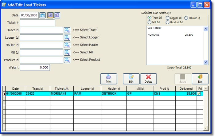
Task: Maximize the Add/Edit Load Tickets window
Action: click(x=200, y=5)
